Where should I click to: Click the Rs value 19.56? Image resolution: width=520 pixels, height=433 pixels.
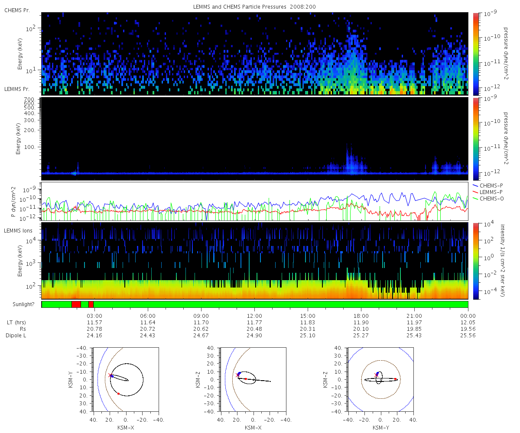[468, 329]
